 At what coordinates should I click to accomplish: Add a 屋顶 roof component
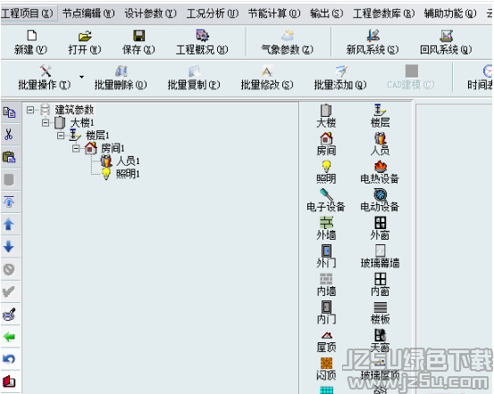tap(326, 341)
